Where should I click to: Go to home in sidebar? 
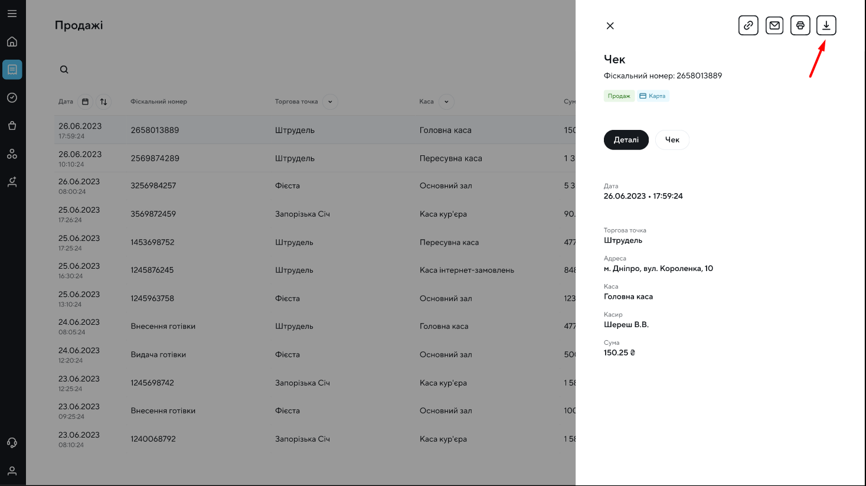pos(12,42)
